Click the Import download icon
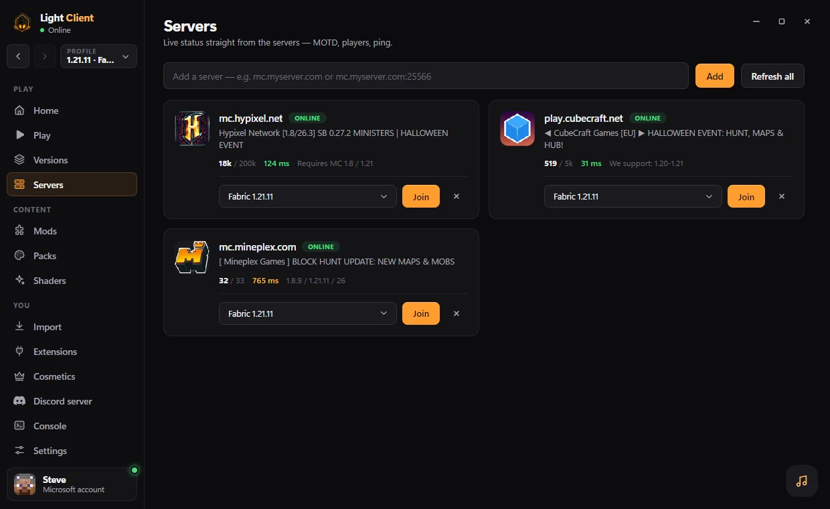 coord(19,327)
